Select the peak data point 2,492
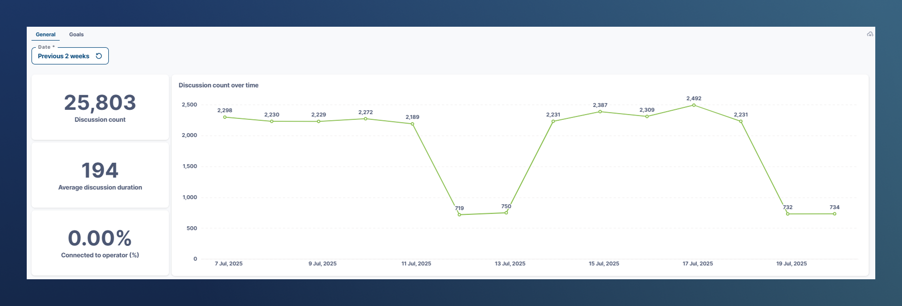 point(694,105)
